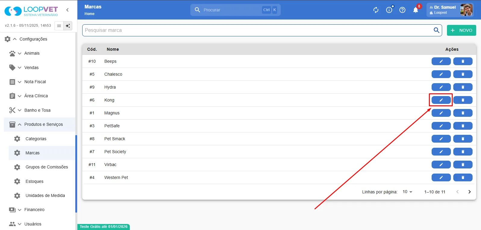
Task: Click the refresh sync icon in header
Action: click(376, 10)
